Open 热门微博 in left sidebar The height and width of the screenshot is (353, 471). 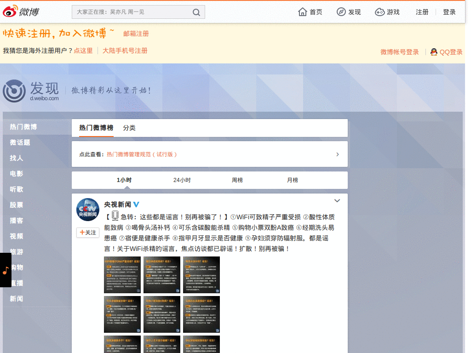[x=23, y=127]
